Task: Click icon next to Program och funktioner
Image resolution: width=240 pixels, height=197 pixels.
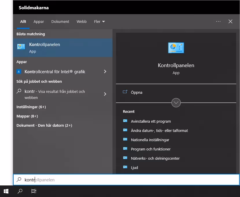Action: tap(125, 148)
